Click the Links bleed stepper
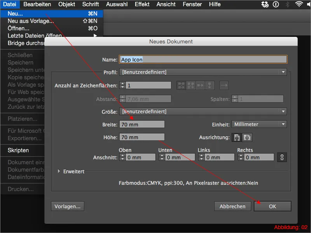Viewport: 311px width, 233px height. click(x=201, y=157)
